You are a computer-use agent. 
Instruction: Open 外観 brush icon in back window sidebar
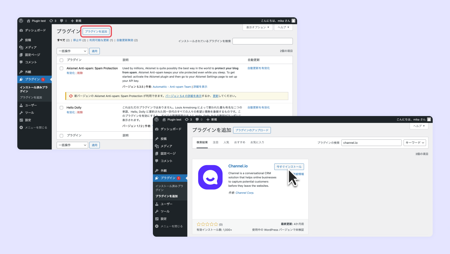pyautogui.click(x=21, y=72)
